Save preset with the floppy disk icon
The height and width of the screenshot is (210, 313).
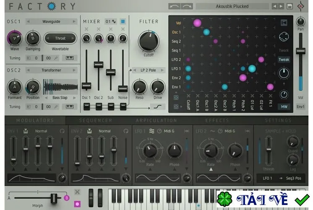click(290, 6)
